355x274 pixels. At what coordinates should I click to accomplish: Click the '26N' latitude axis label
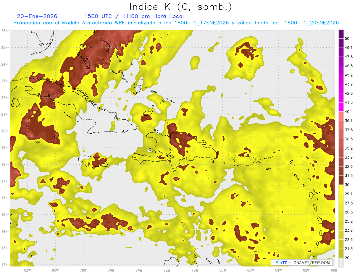click(x=5, y=31)
